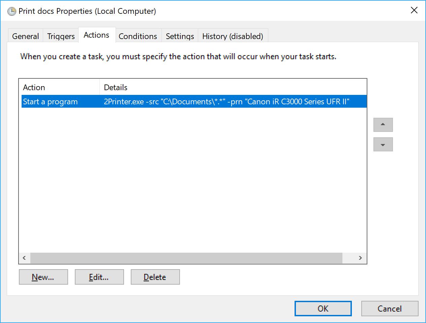The width and height of the screenshot is (426, 323).
Task: Open the Triggers tab
Action: pos(61,36)
